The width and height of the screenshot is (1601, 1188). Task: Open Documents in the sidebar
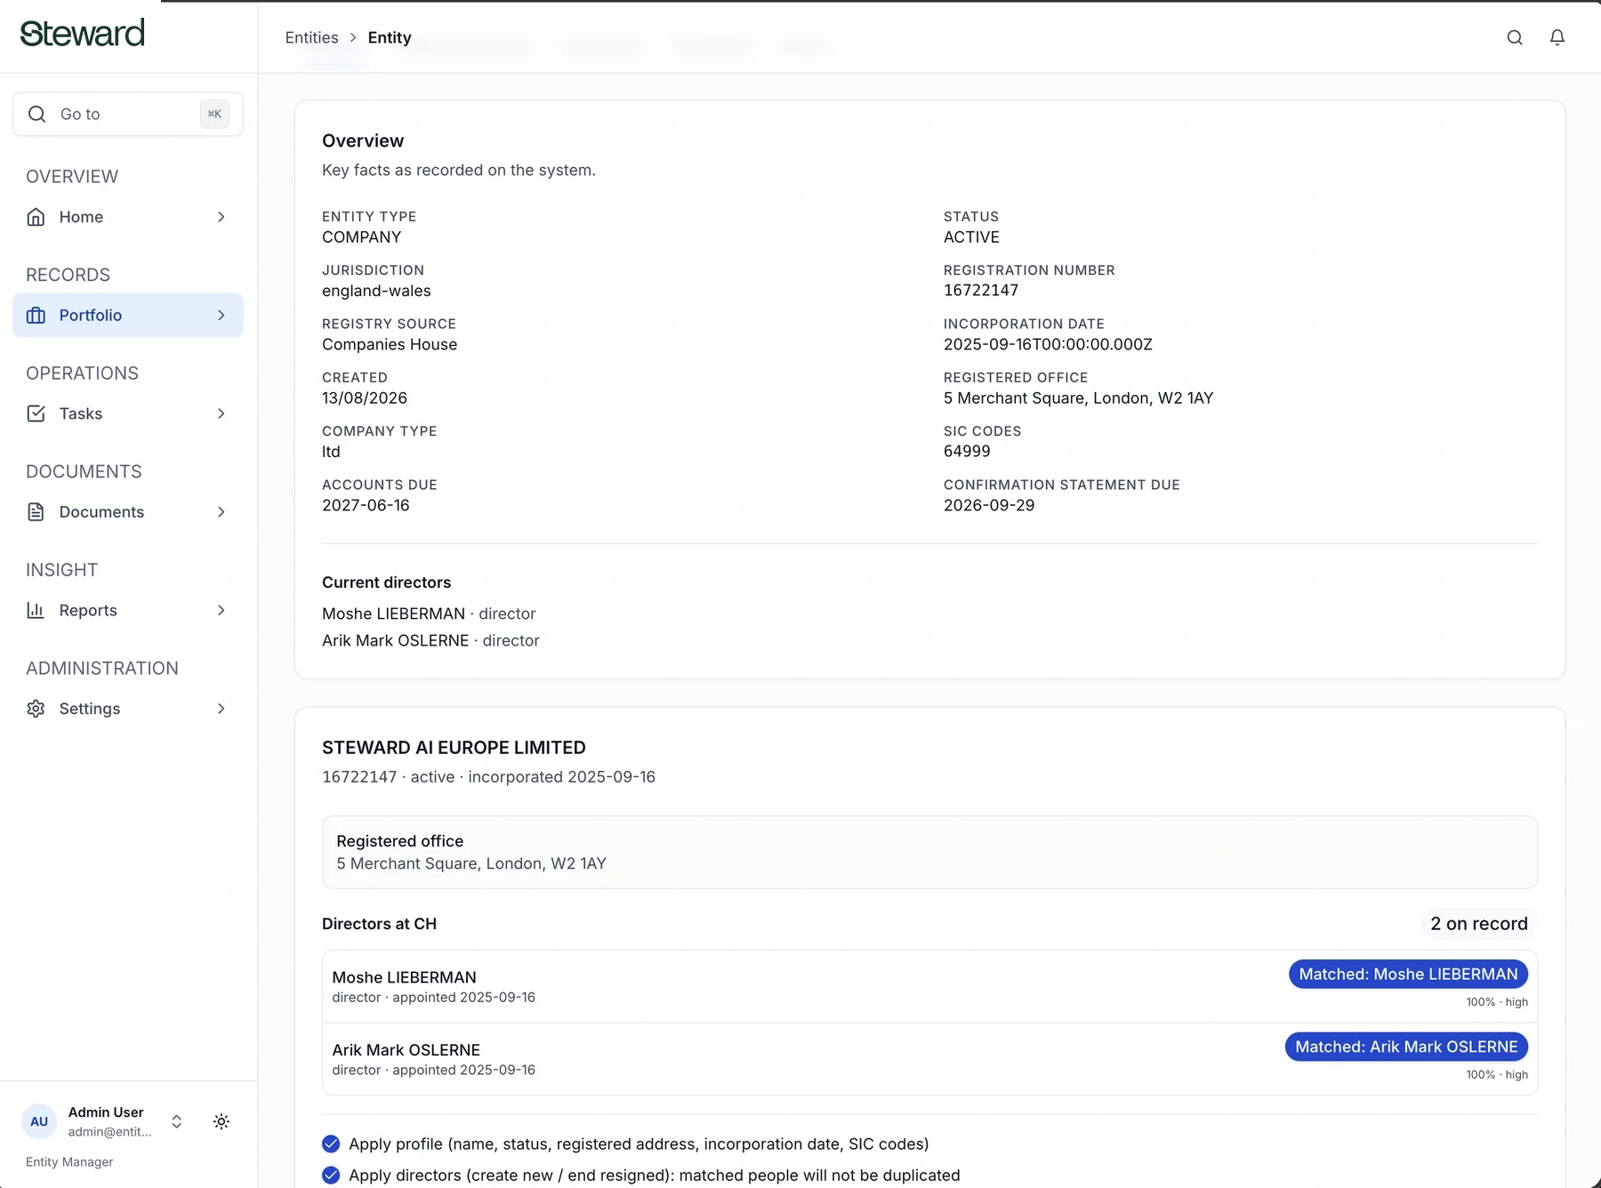point(128,512)
